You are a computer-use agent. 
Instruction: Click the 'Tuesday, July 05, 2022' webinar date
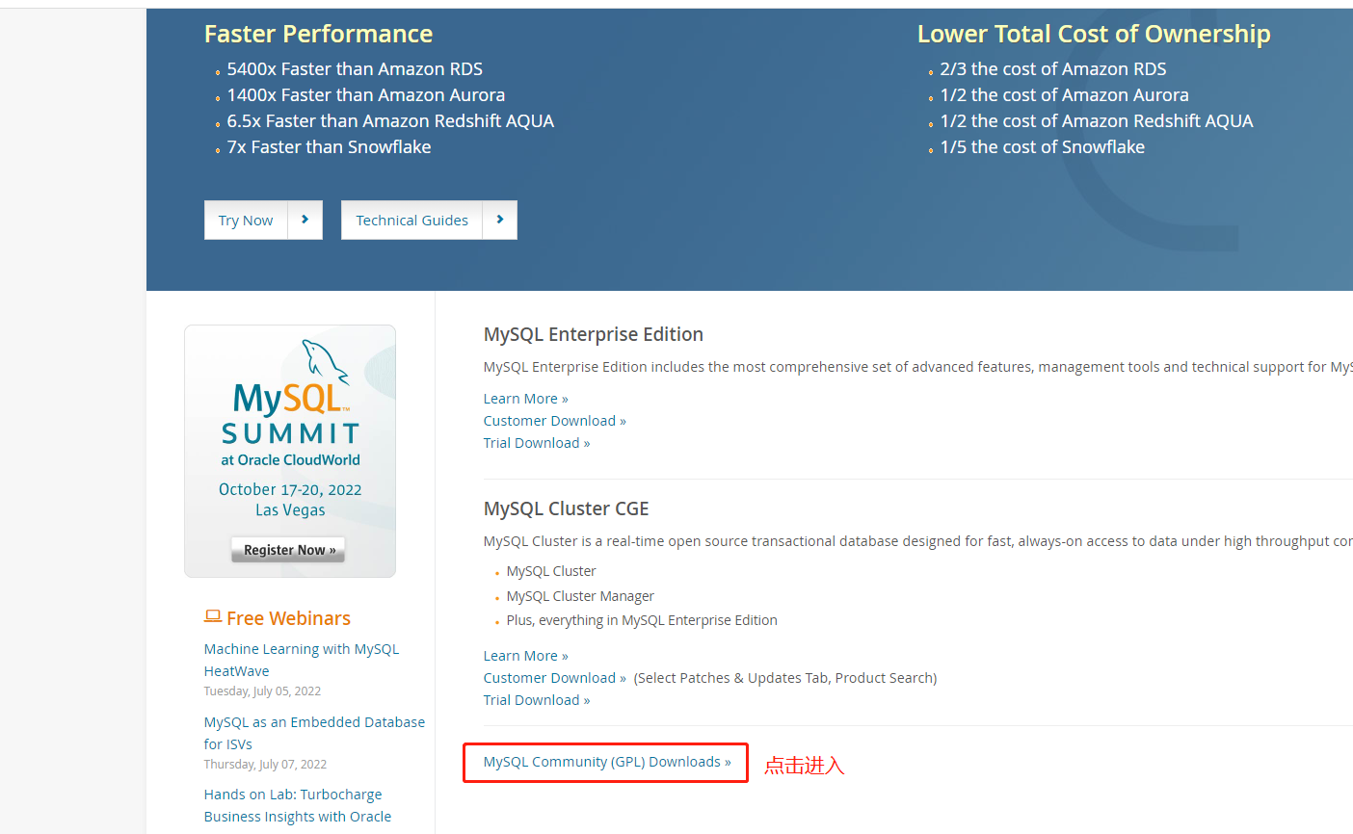pyautogui.click(x=262, y=691)
